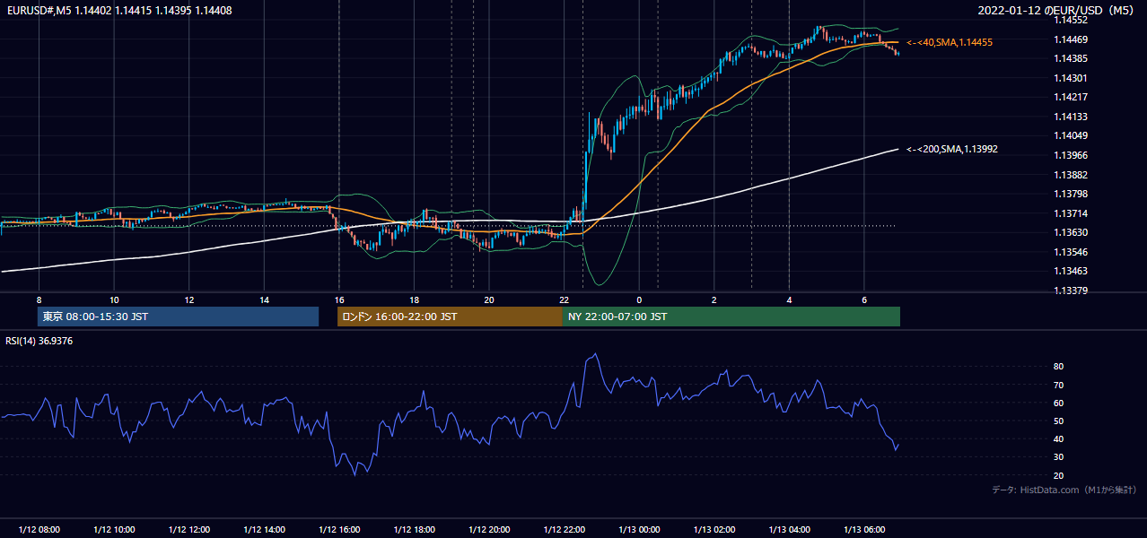Click price axis value 1.13463

tap(1071, 271)
